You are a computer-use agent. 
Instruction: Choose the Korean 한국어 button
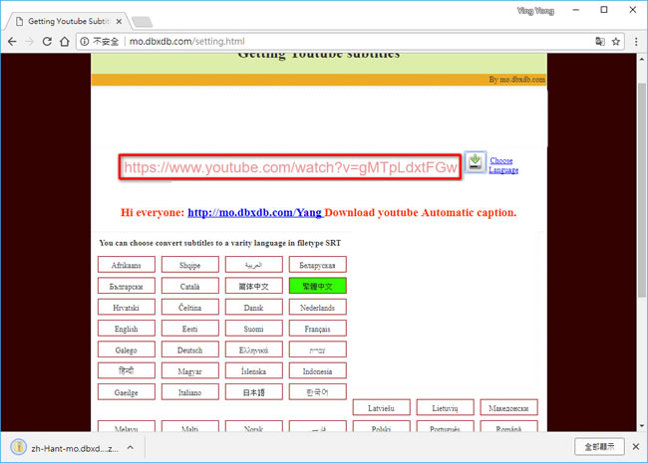(317, 392)
